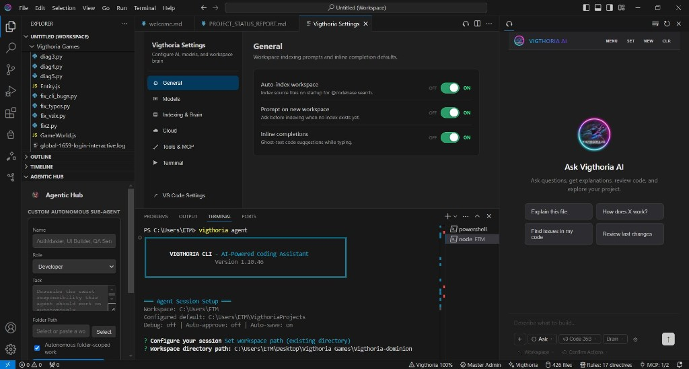Navigate back with the arrow in title bar
The image size is (689, 369).
click(203, 8)
